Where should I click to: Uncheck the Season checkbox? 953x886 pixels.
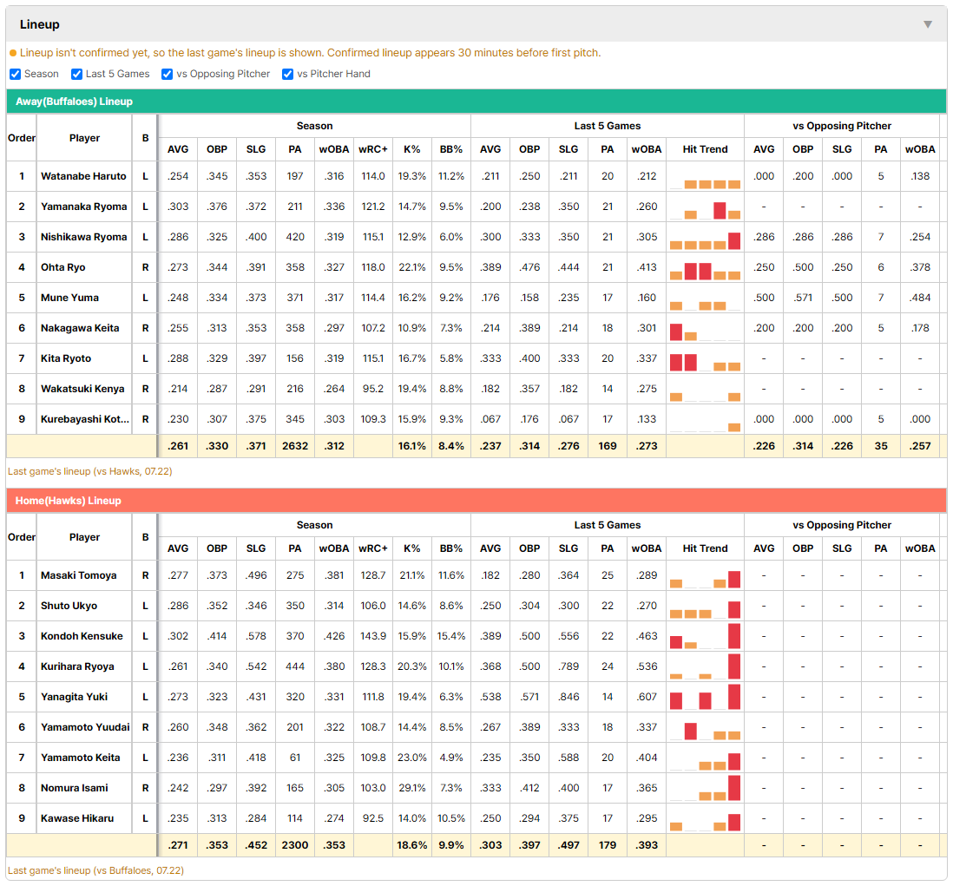coord(16,74)
